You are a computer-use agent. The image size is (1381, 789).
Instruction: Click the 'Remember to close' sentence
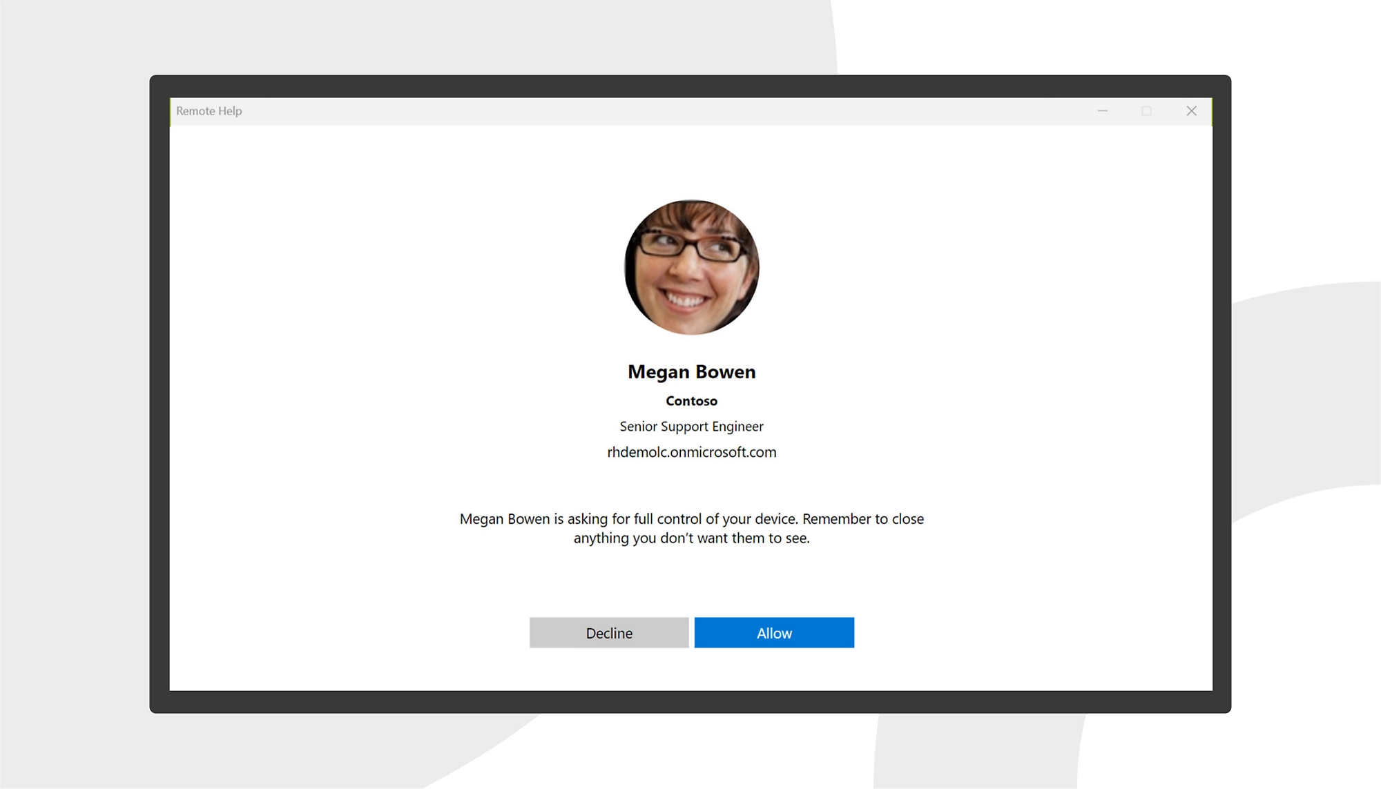tap(863, 519)
